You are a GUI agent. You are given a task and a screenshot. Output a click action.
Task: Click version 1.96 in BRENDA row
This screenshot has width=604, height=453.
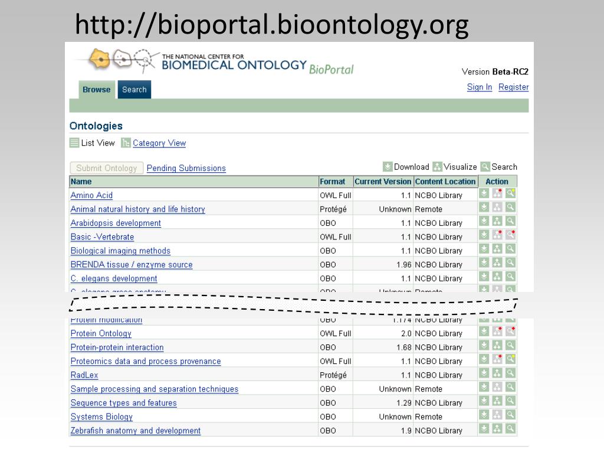pyautogui.click(x=404, y=265)
